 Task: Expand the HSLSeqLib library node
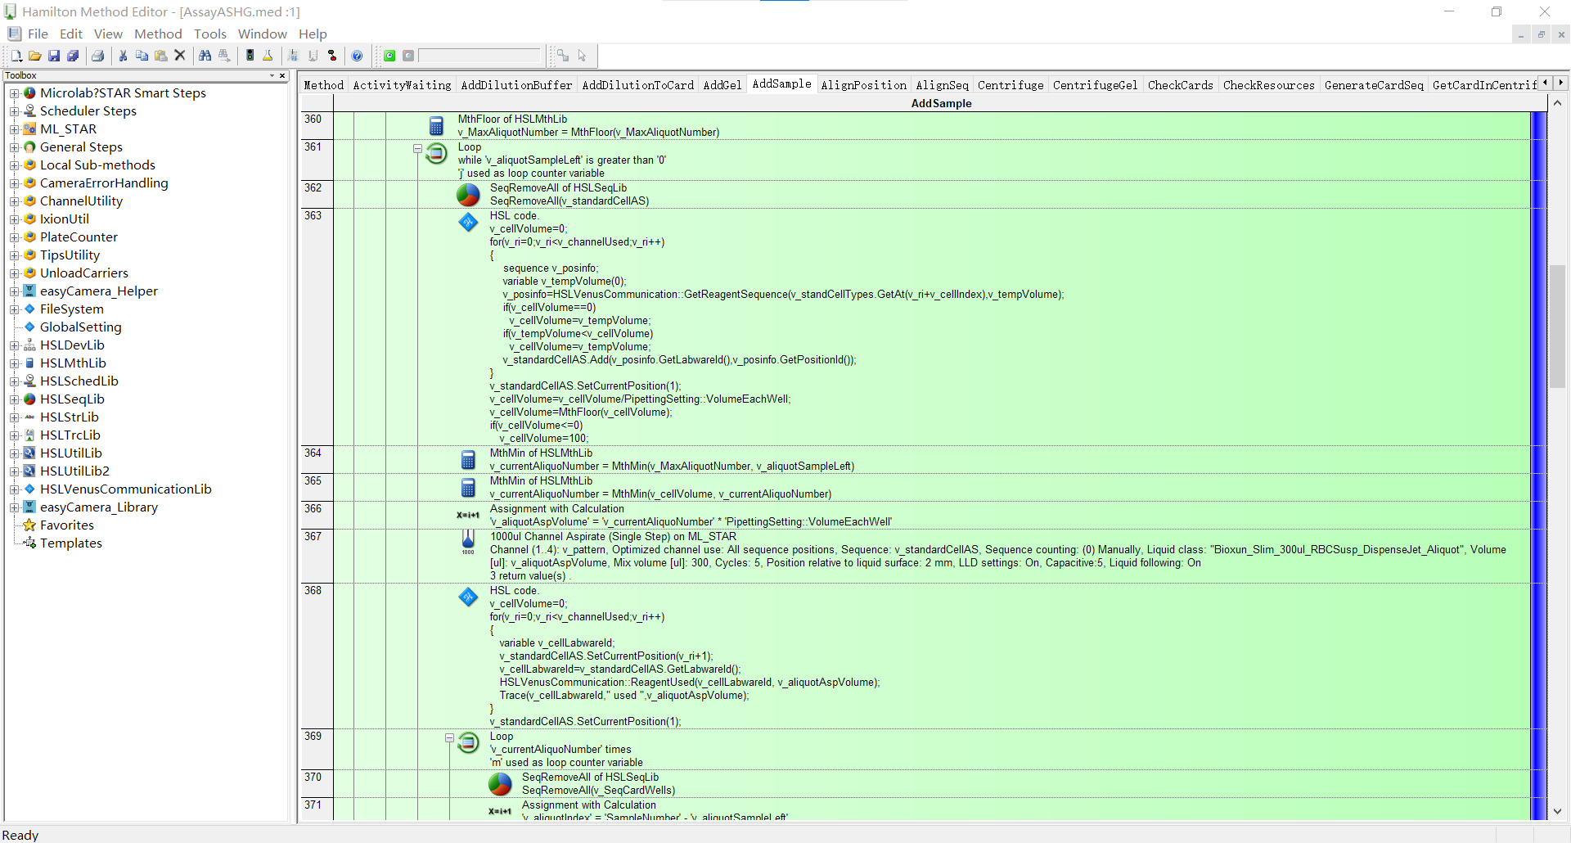14,399
